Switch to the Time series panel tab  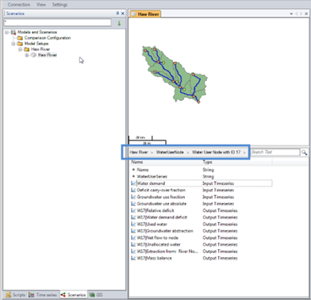[x=43, y=294]
